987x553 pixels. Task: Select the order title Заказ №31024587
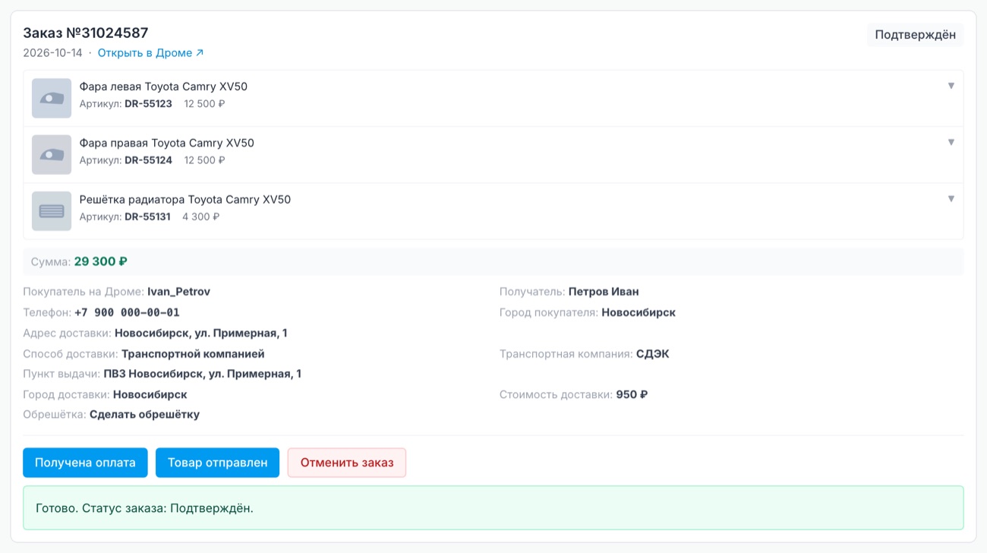tap(86, 33)
